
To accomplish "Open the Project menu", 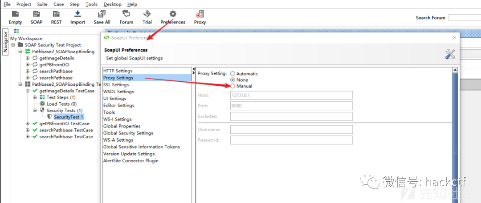I will click(24, 4).
